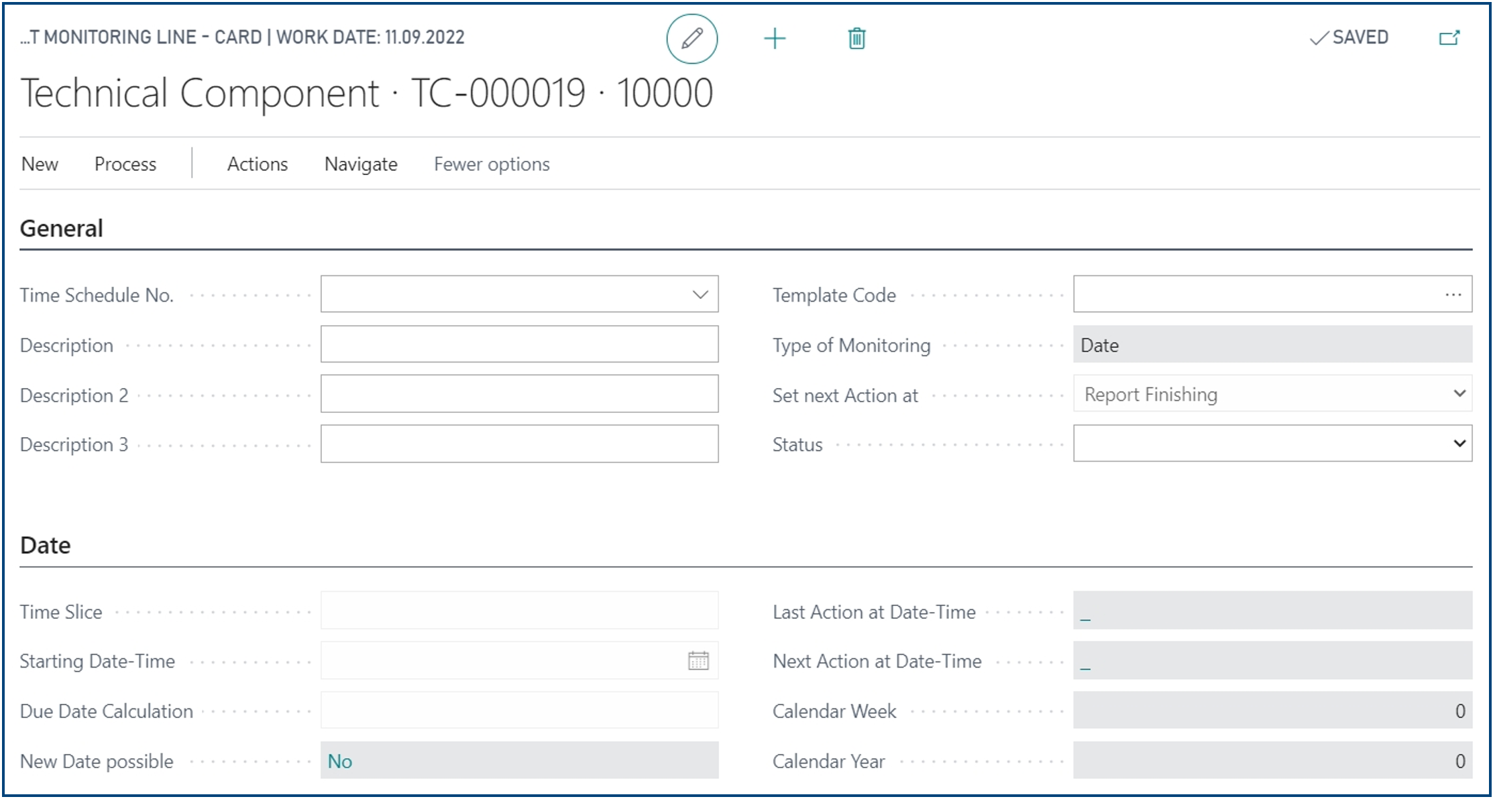Screen dimensions: 1493x799
Task: Click the SAVED status indicator
Action: coord(1349,38)
